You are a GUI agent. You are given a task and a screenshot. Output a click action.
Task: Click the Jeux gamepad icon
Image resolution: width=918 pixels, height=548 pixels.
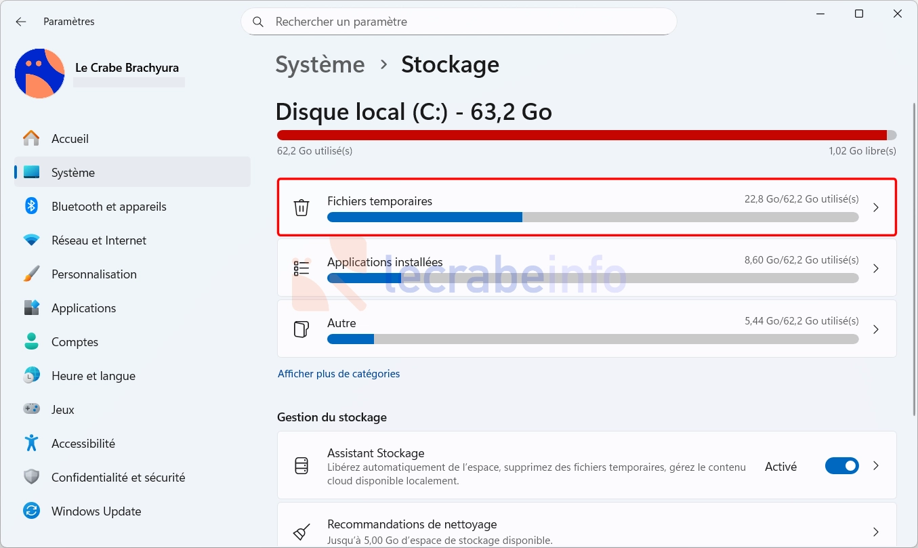pyautogui.click(x=31, y=409)
